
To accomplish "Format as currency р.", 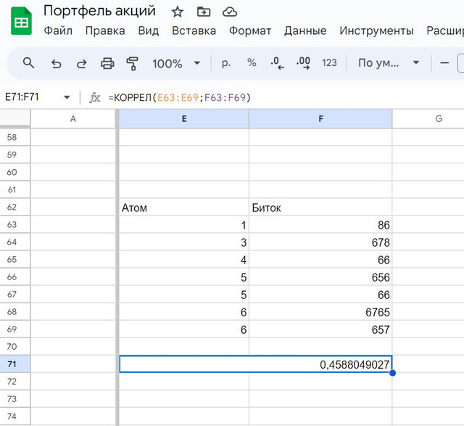I will [226, 63].
